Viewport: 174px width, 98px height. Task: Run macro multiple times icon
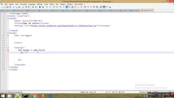click(94, 7)
